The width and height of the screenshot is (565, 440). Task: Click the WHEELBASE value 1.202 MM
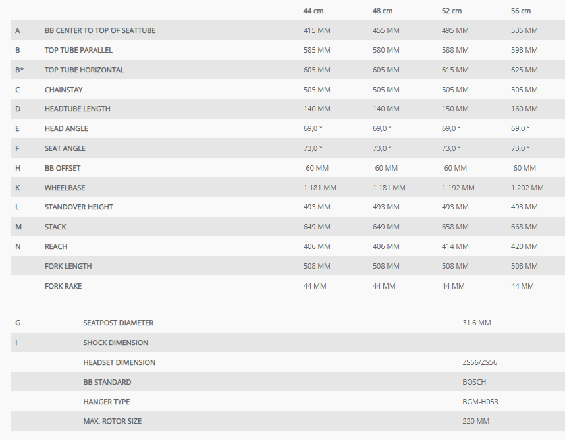(x=527, y=188)
